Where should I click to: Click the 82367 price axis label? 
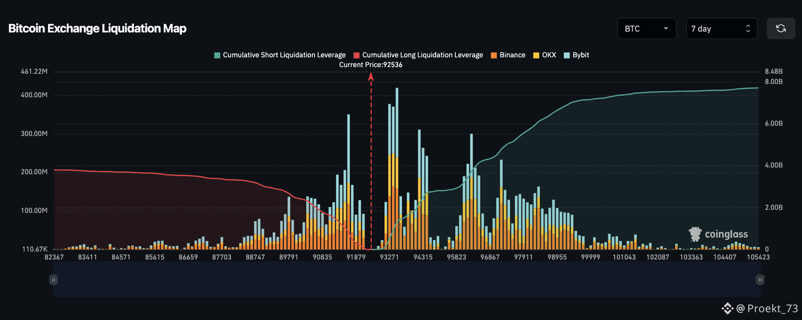(54, 257)
